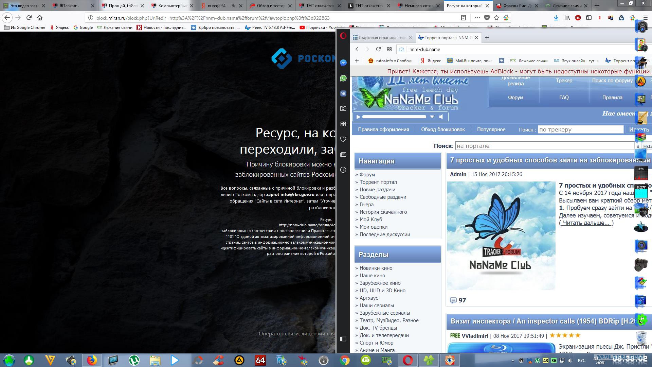Open the Opera main menu logo
Viewport: 652px width, 367px height.
(x=343, y=35)
